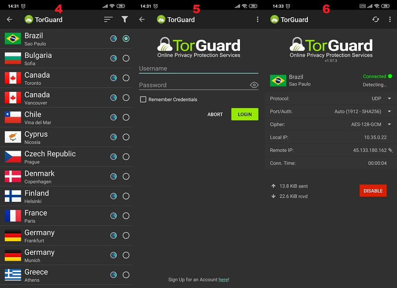The height and width of the screenshot is (288, 397).
Task: Open overflow menu on connected screen
Action: coord(390,19)
